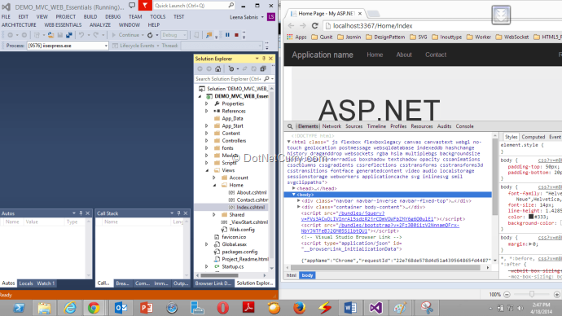Expand the Controllers folder
The height and width of the screenshot is (316, 562).
point(206,141)
